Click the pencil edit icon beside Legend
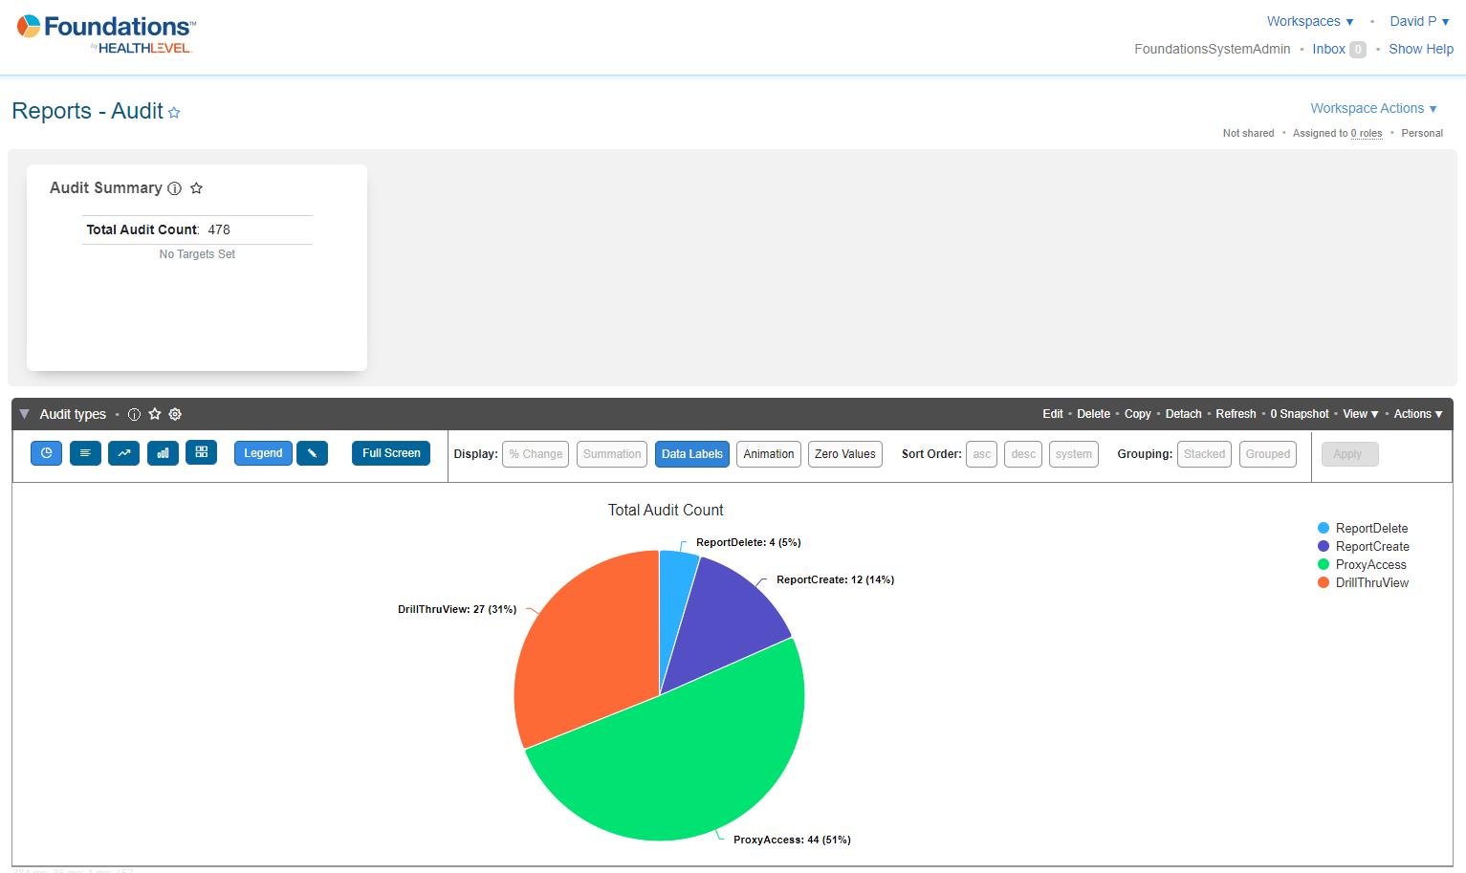 tap(312, 453)
